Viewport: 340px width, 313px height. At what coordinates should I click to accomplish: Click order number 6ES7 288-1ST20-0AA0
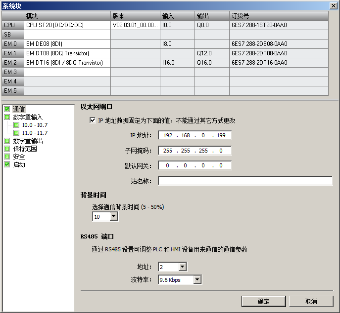[x=279, y=25]
